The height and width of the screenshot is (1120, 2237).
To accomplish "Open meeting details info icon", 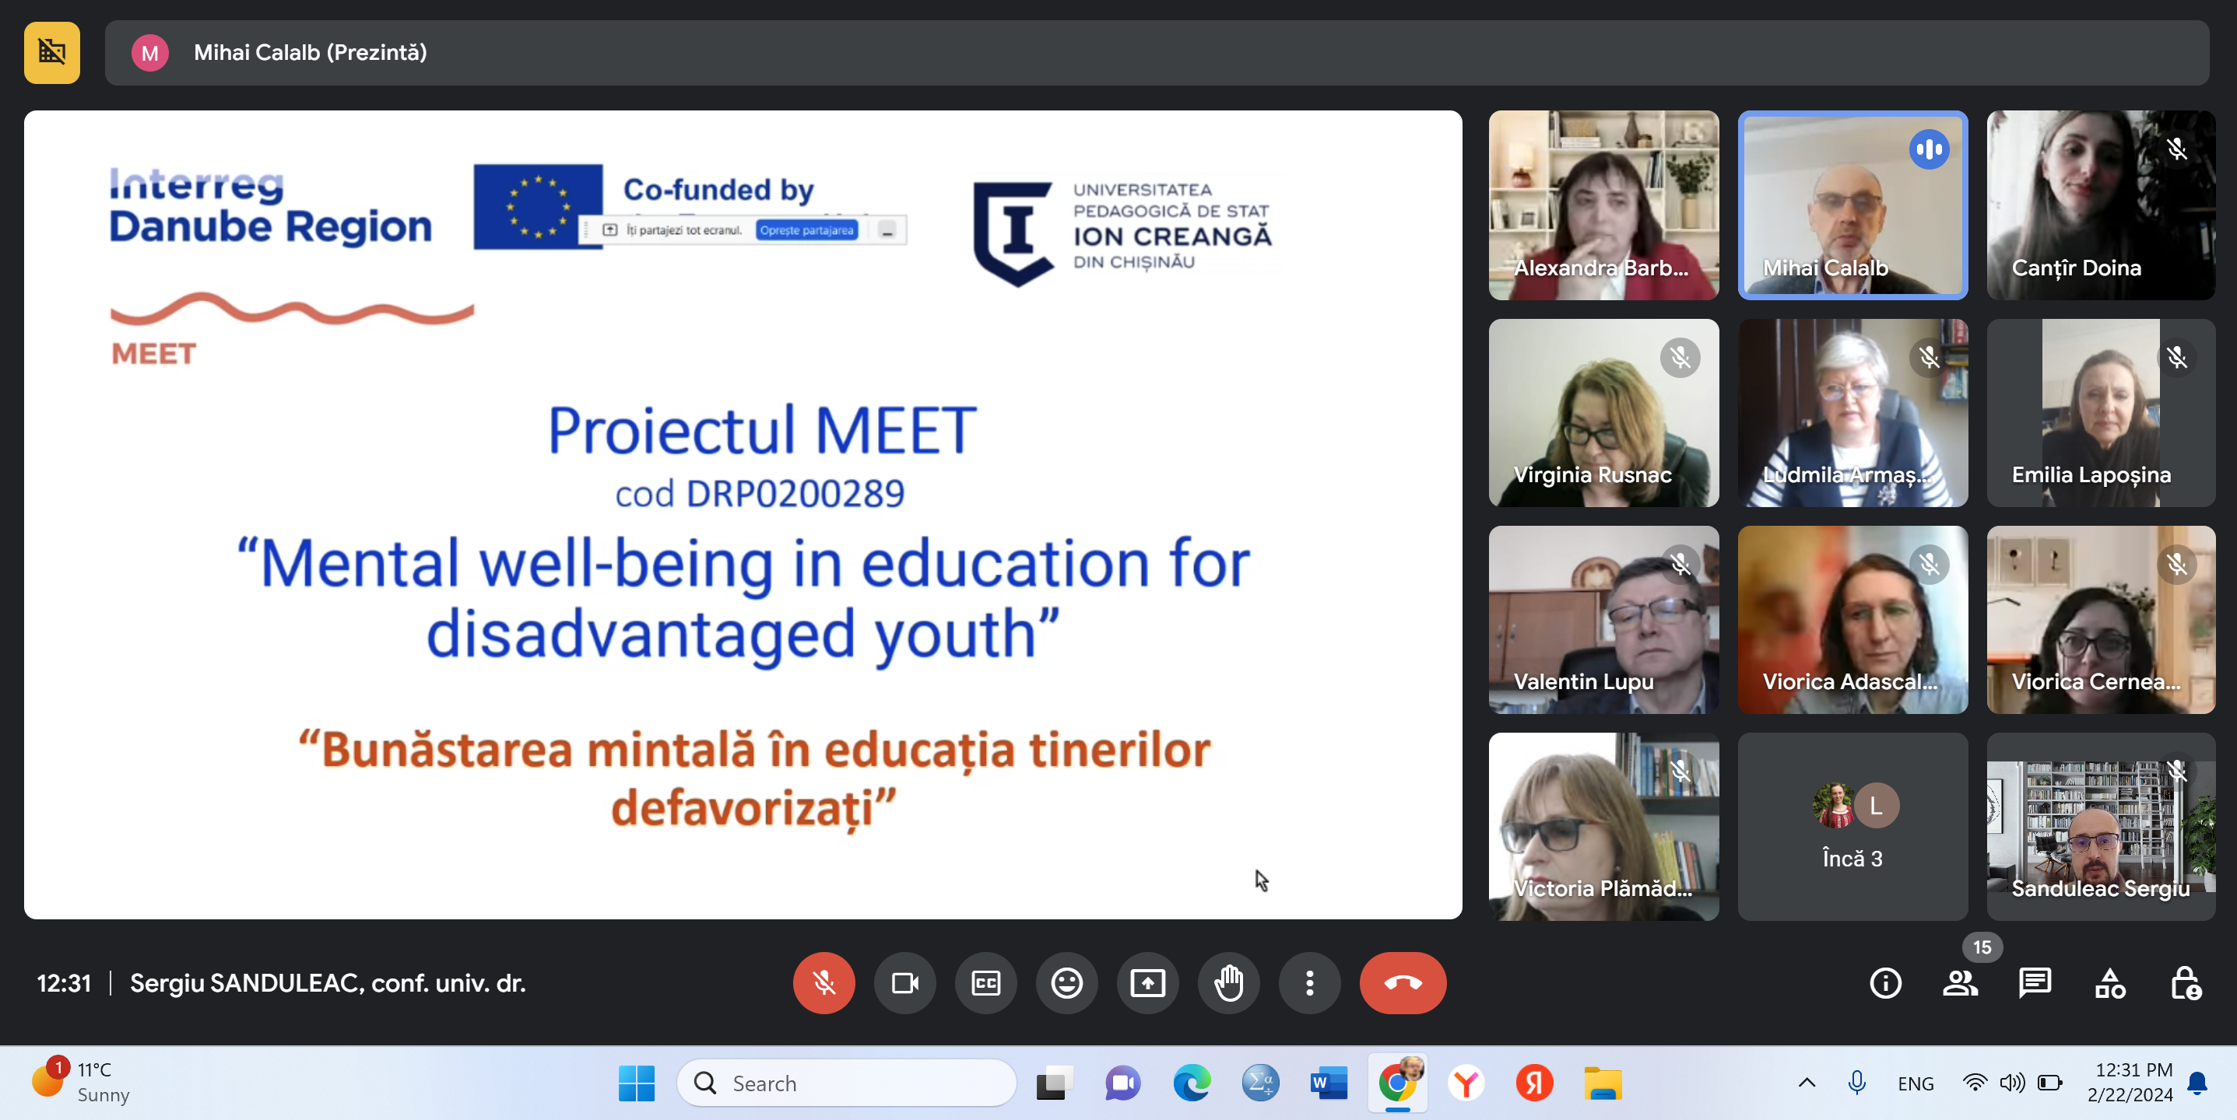I will 1885,983.
